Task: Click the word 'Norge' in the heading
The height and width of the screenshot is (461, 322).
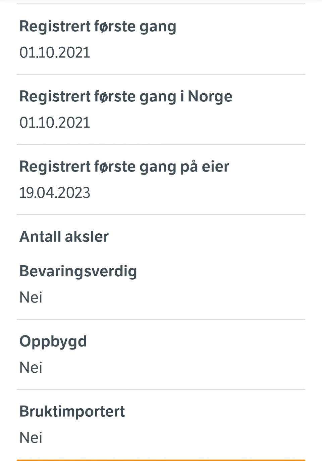Action: [210, 97]
